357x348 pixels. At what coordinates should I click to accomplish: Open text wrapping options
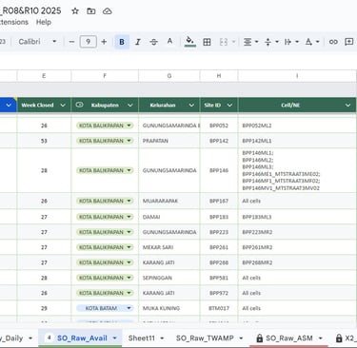tap(291, 42)
